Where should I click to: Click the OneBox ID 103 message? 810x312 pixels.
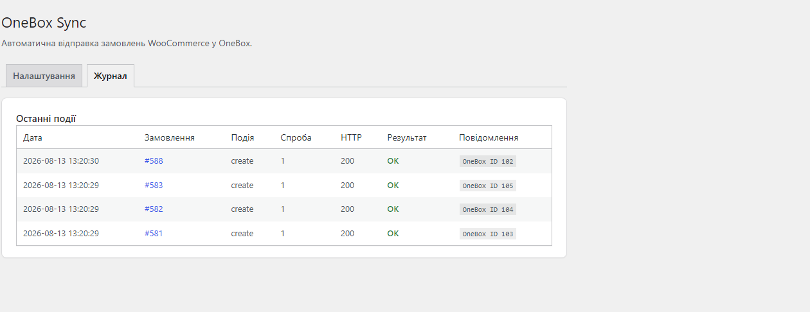pyautogui.click(x=488, y=234)
